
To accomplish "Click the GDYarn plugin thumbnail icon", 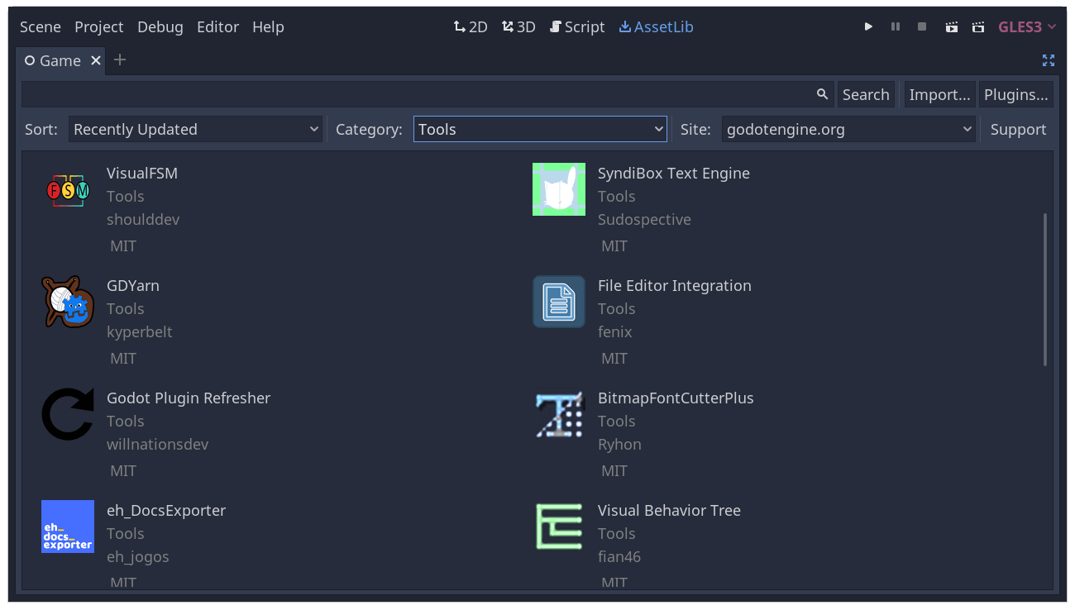I will (x=67, y=302).
